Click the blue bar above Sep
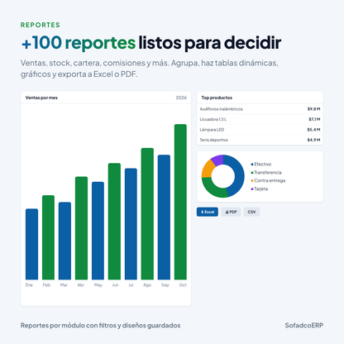Image resolution: width=344 pixels, height=344 pixels. tap(164, 217)
